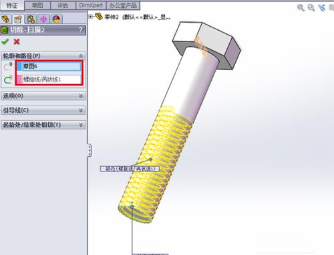Screen dimensions: 334x255
Task: Collapse the 轮廓和路径(P) section
Action: (x=81, y=56)
